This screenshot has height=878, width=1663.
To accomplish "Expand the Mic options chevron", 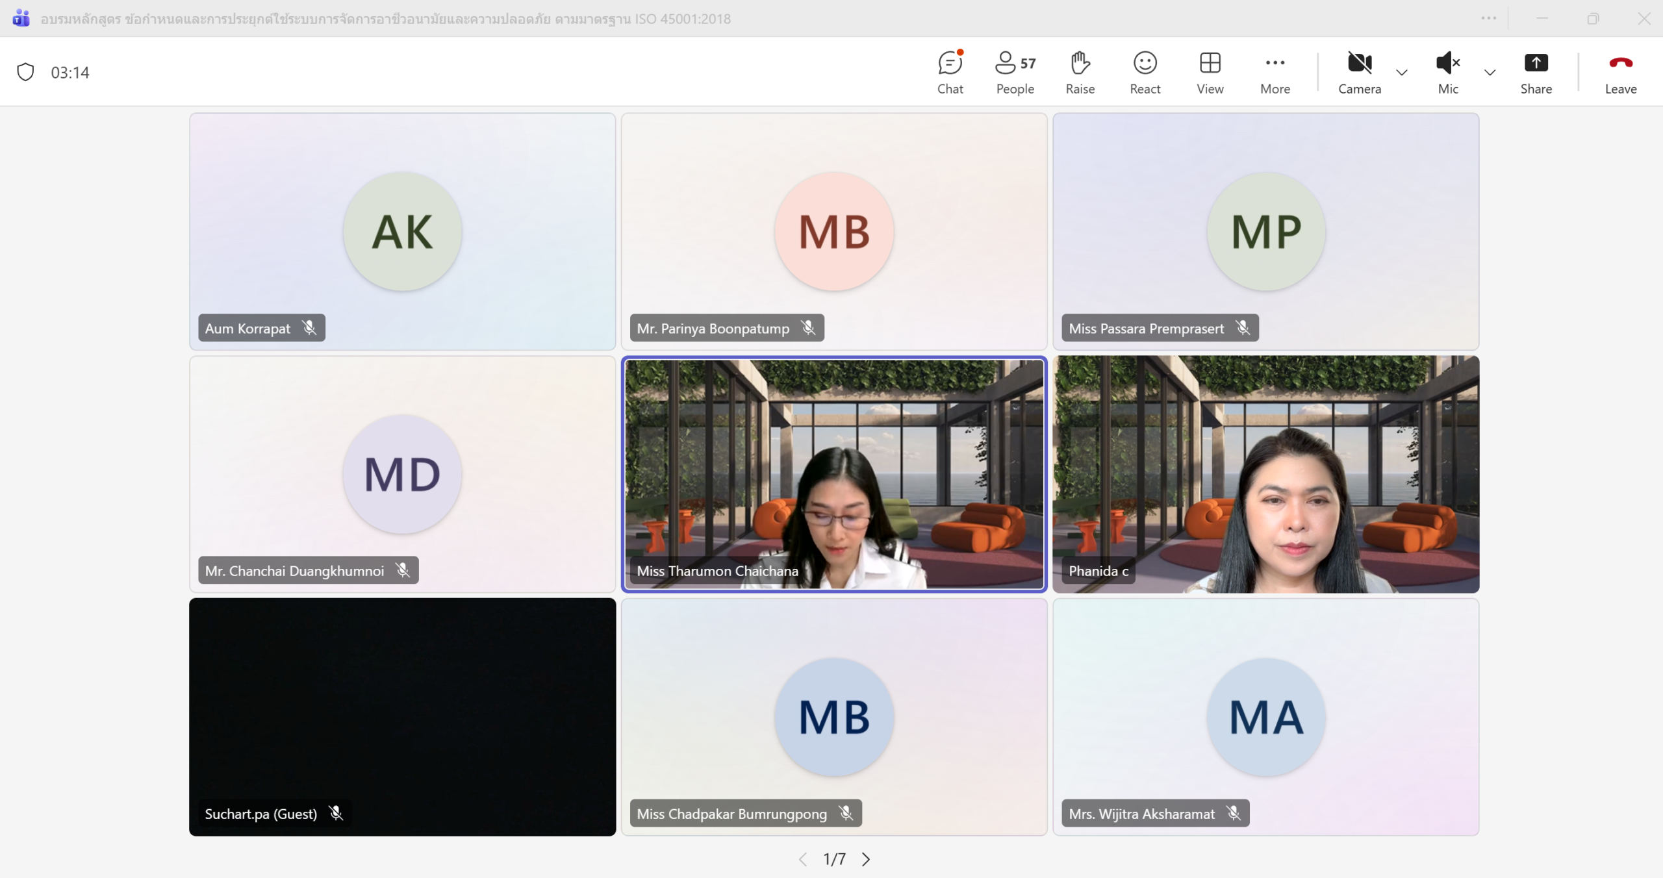I will click(x=1490, y=73).
